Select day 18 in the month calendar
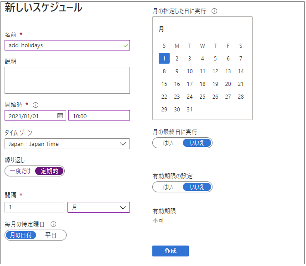Viewport: 306px width, 266px height. tap(202, 84)
